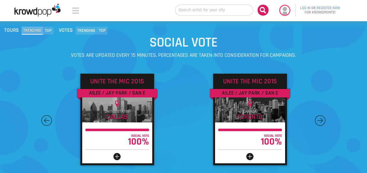Open the user profile avatar
Viewport: 367px width, 173px height.
point(284,10)
